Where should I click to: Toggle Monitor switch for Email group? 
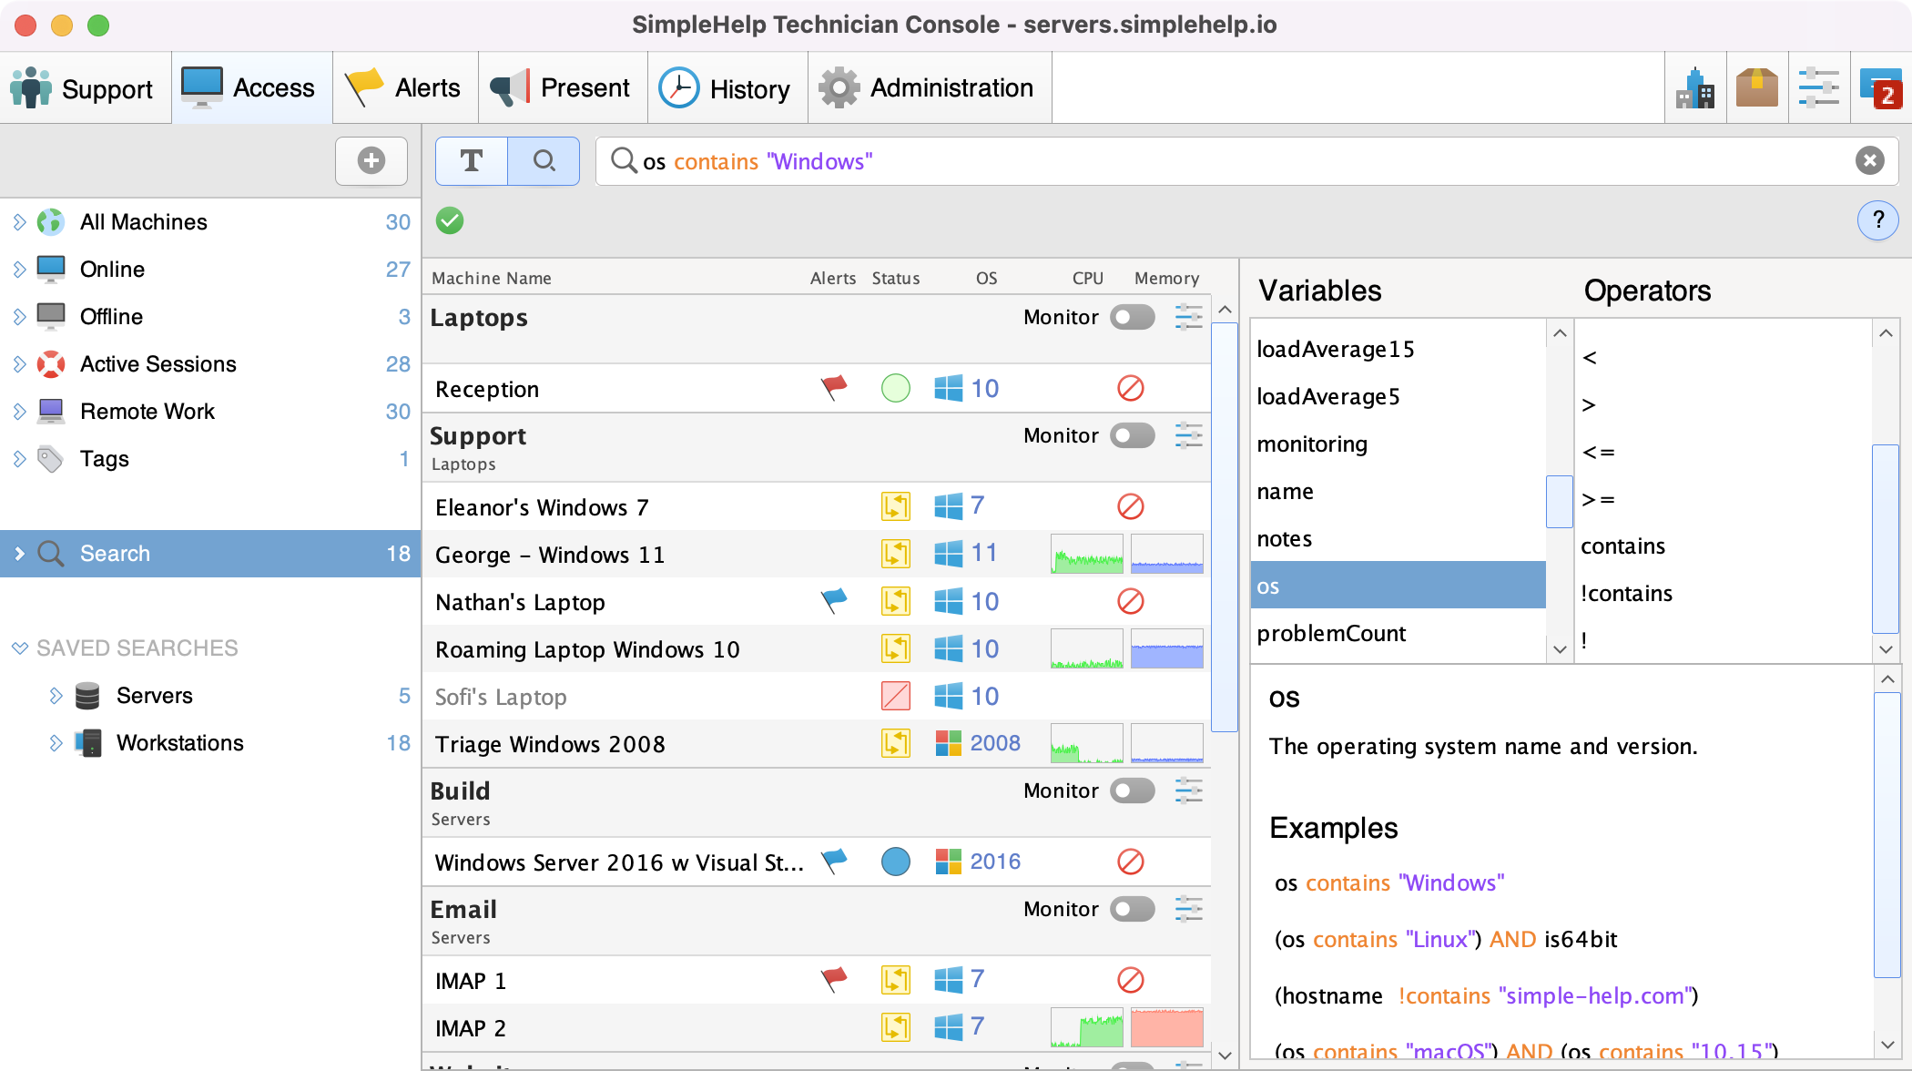[1133, 909]
